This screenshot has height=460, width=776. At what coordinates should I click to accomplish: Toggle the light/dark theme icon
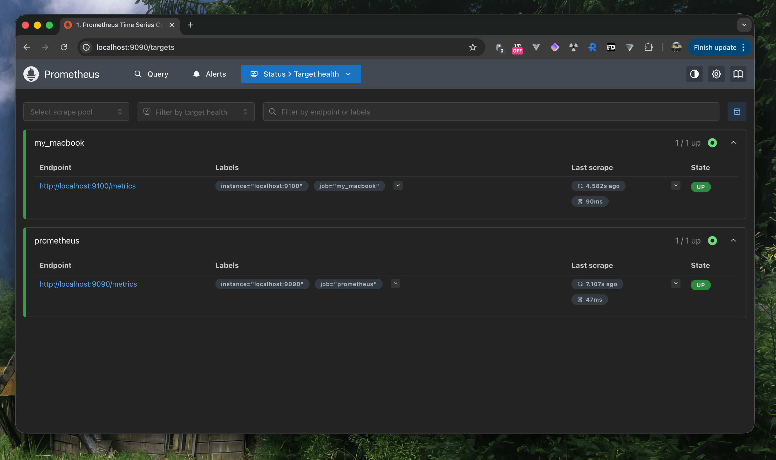694,74
